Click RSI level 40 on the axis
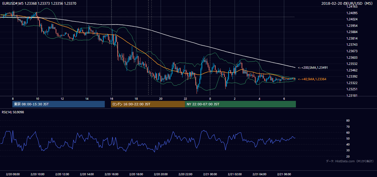Viewport: 377px width, 177px height. tap(348, 144)
